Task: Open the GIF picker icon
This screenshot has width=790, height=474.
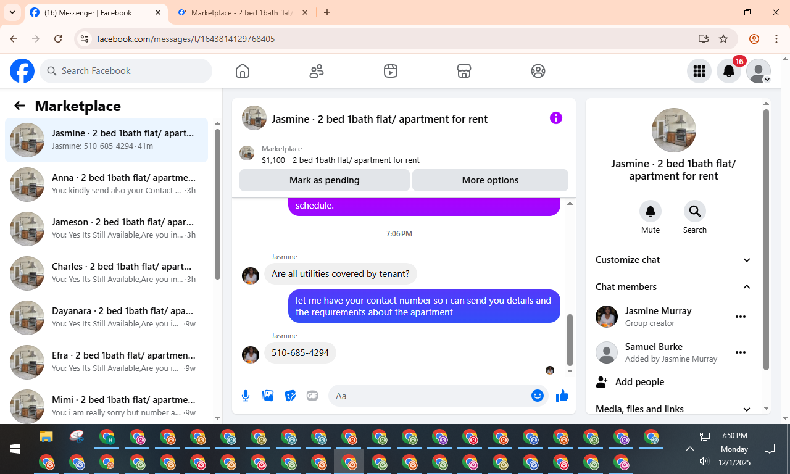Action: click(312, 396)
